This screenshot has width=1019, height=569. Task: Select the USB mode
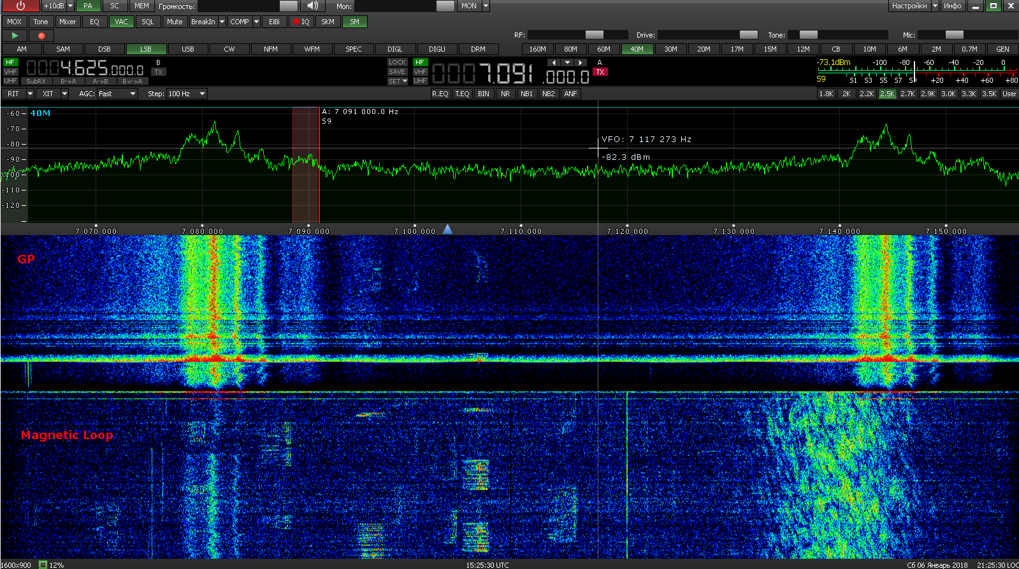187,49
